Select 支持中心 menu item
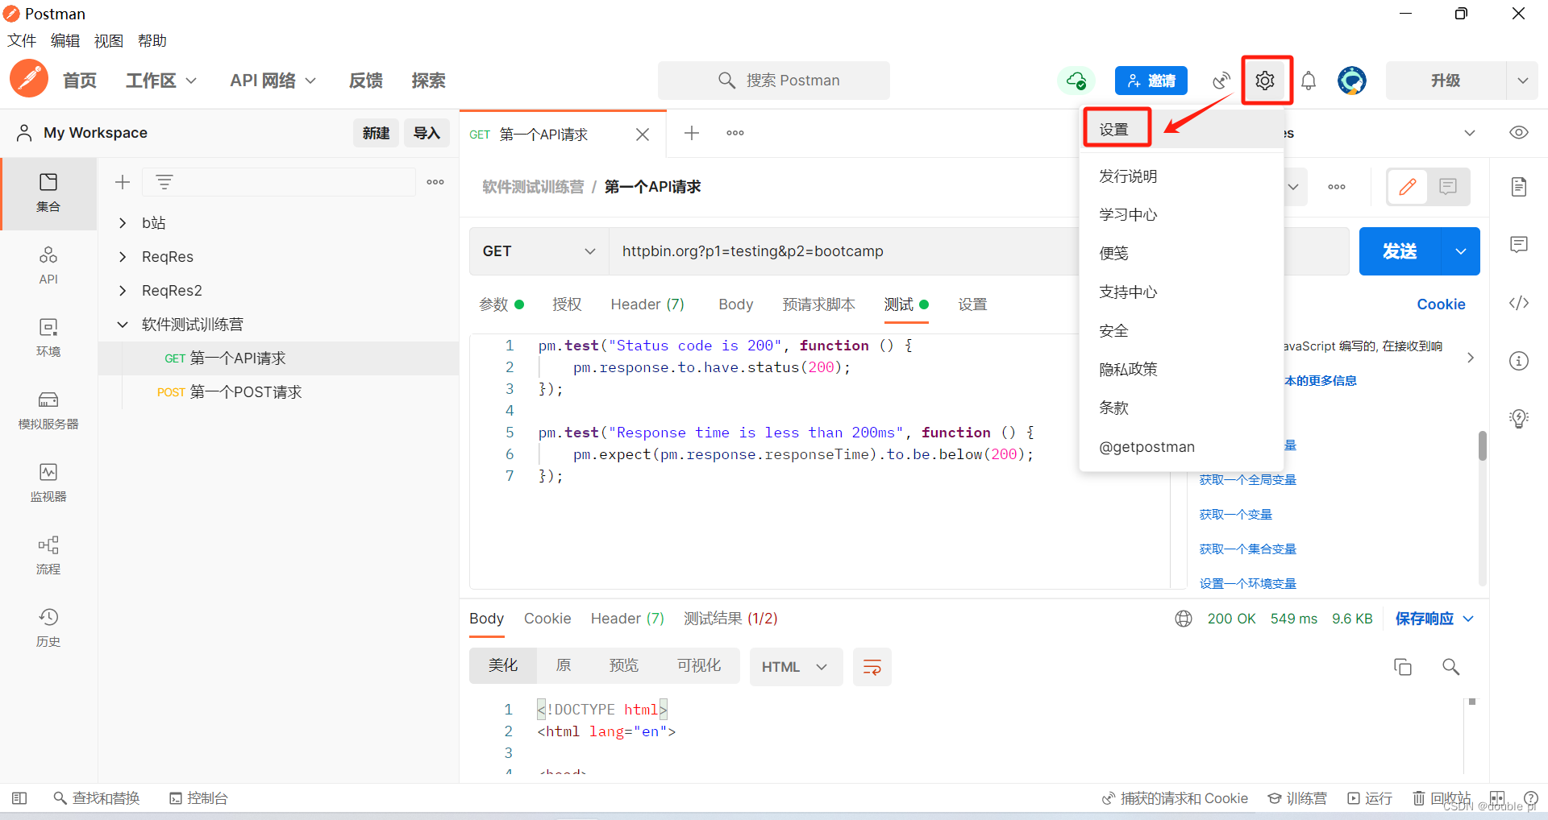Screen dimensions: 1548x820 coord(1182,292)
